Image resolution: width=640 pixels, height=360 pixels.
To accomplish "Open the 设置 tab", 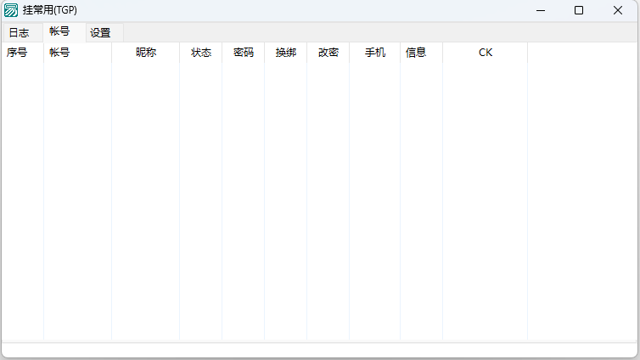I will (100, 33).
